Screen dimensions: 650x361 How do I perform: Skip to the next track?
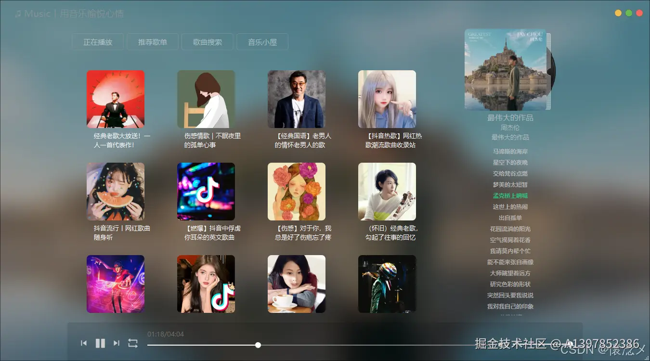117,343
